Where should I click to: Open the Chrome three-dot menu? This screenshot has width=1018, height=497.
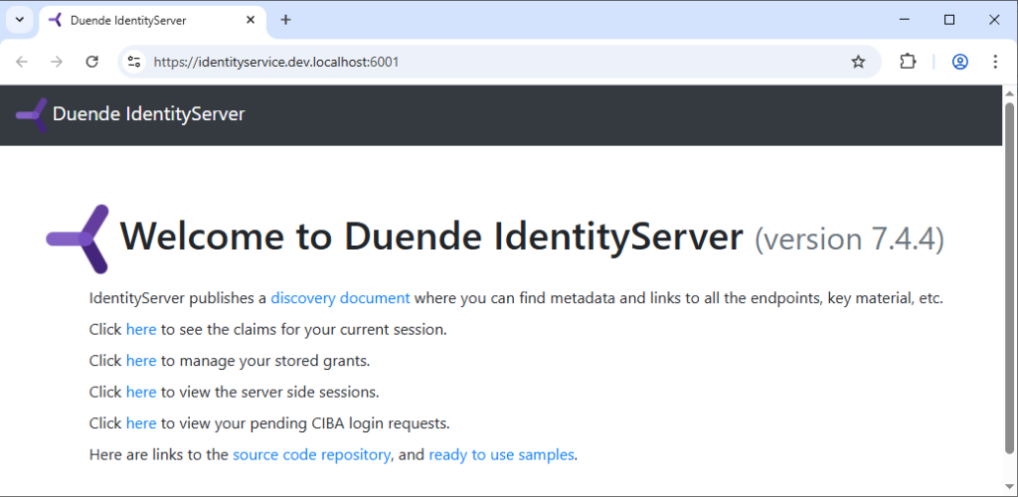pyautogui.click(x=995, y=62)
